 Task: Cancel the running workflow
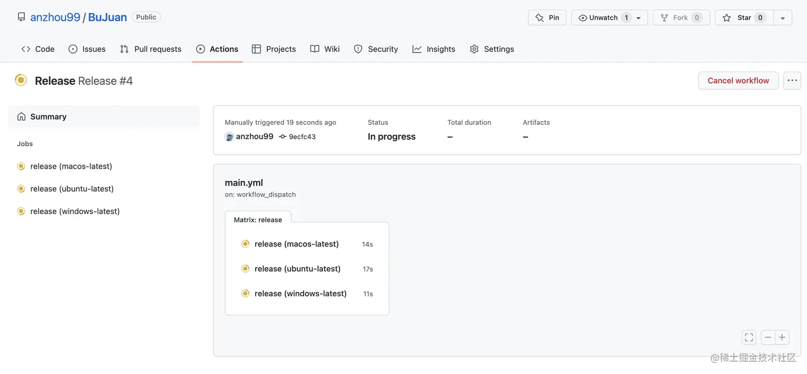(738, 81)
